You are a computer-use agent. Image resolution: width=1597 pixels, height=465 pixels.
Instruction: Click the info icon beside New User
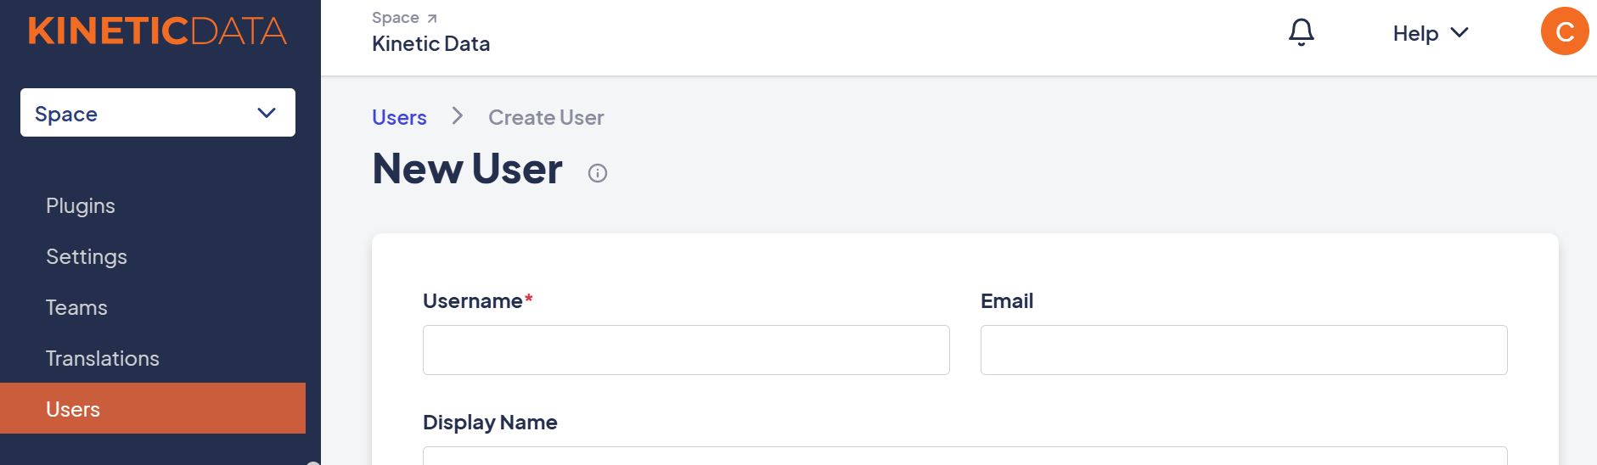(598, 173)
